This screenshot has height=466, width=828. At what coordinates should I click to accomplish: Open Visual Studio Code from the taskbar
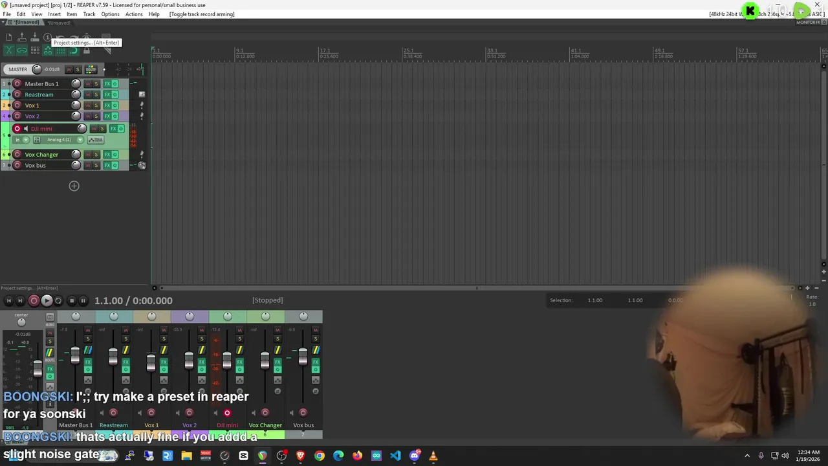tap(395, 456)
